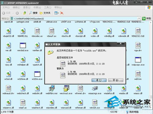Select the wiaservc.dll file icon

(x=9, y=102)
